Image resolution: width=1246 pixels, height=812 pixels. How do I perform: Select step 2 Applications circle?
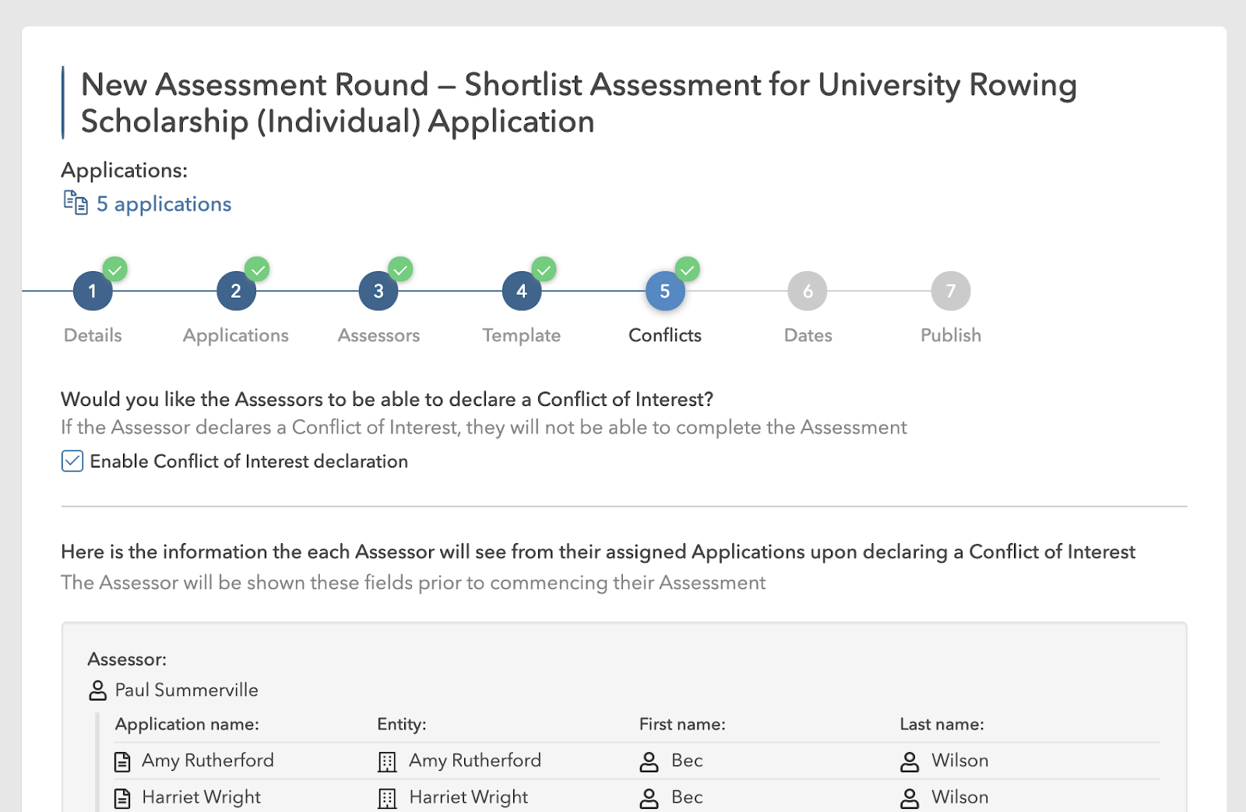pyautogui.click(x=236, y=291)
